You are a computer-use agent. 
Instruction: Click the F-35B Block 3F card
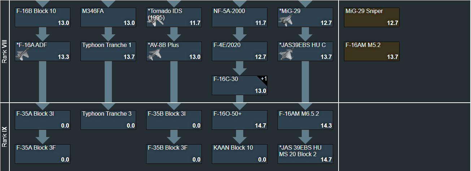pos(174,154)
